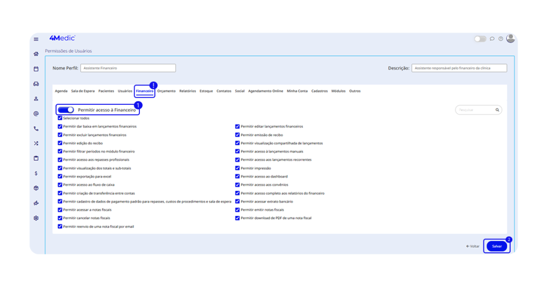Click the magnifier icon in search box
Screen dimensions: 547x287
click(497, 110)
